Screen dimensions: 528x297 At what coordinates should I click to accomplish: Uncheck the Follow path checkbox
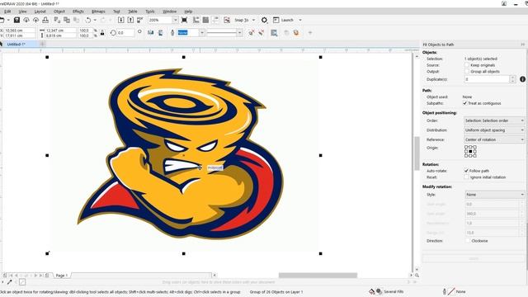[x=467, y=171]
